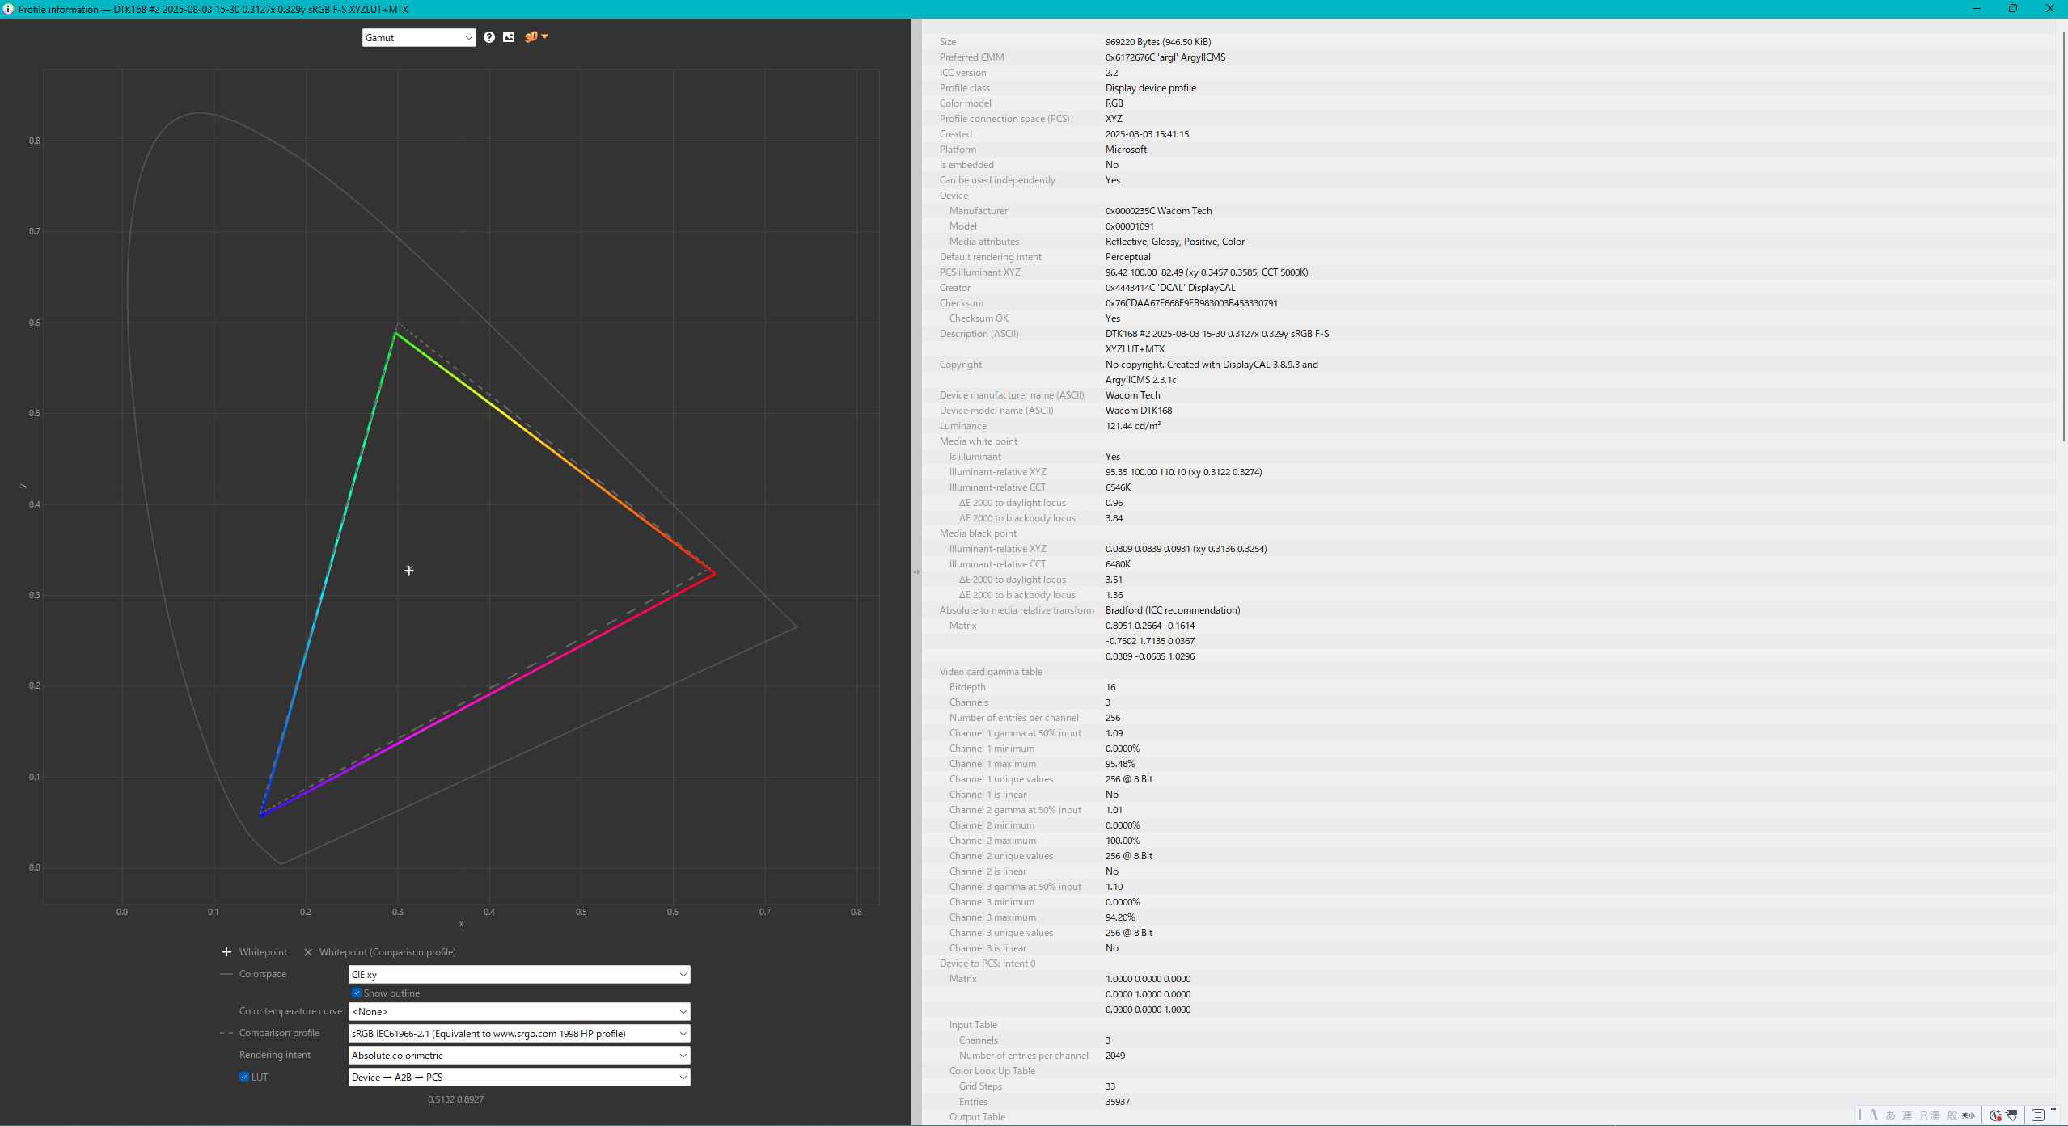Click the Video card gamma table label
This screenshot has width=2068, height=1126.
[991, 672]
